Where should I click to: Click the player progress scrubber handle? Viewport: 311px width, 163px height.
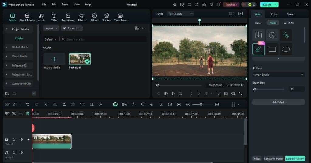pos(158,85)
